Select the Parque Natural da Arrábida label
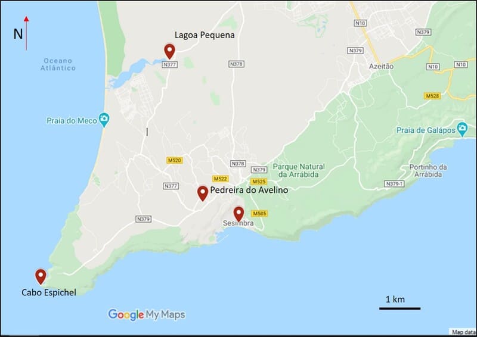The width and height of the screenshot is (477, 337). click(299, 170)
